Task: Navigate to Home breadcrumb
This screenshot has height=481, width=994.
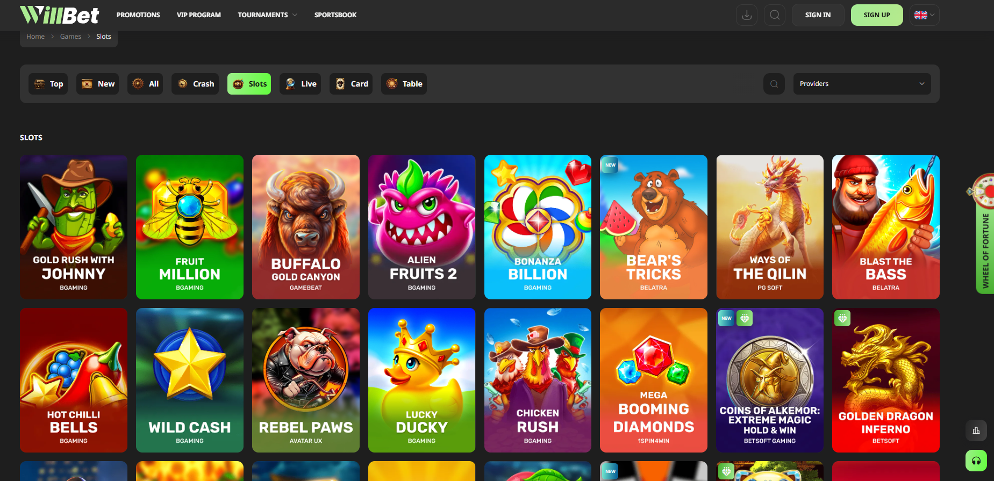Action: tap(35, 37)
